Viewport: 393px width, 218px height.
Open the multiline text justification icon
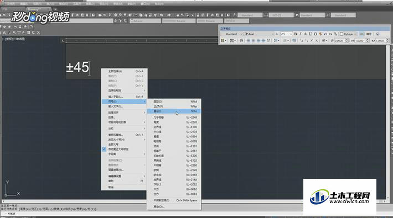(232, 40)
